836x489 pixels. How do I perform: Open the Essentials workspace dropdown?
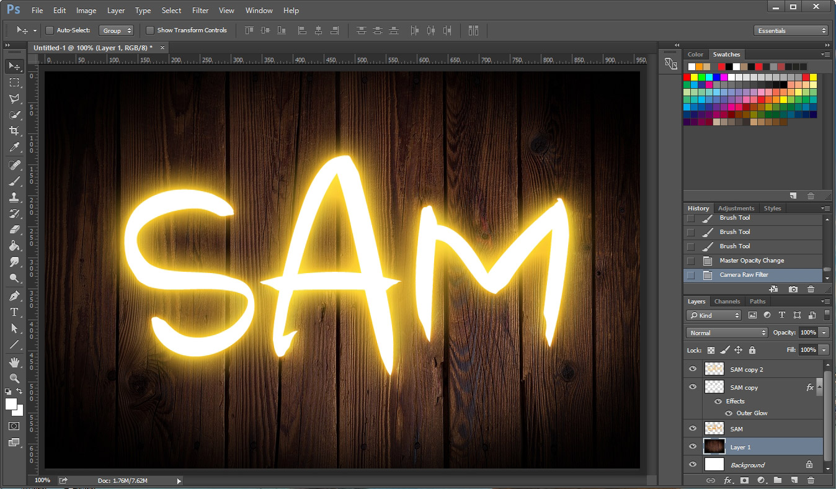tap(791, 30)
